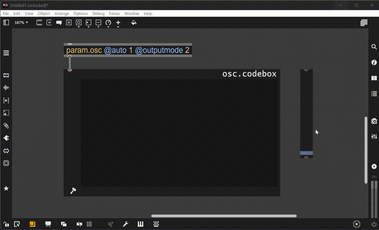Open the audio waveform browser in sidebar
Viewport: 379px width, 230px height.
pyautogui.click(x=6, y=88)
